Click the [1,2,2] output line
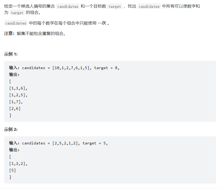Screen dimensions: 221x189 click(x=18, y=164)
